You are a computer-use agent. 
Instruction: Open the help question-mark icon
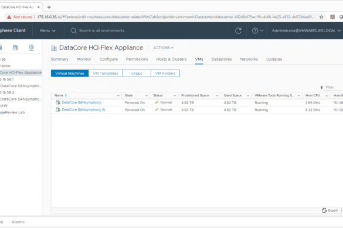255,30
